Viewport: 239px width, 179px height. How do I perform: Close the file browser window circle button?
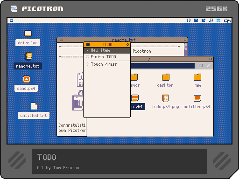(x=211, y=59)
